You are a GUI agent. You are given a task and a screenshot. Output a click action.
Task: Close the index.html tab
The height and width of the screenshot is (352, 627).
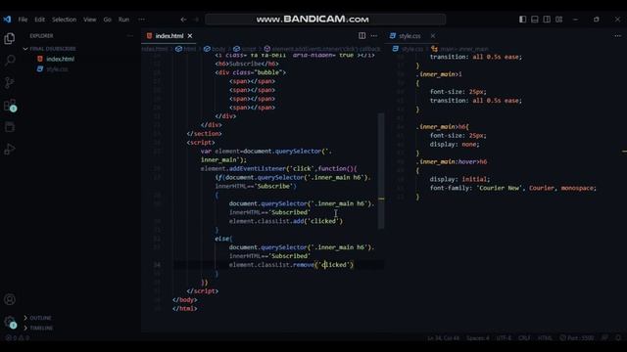(190, 35)
